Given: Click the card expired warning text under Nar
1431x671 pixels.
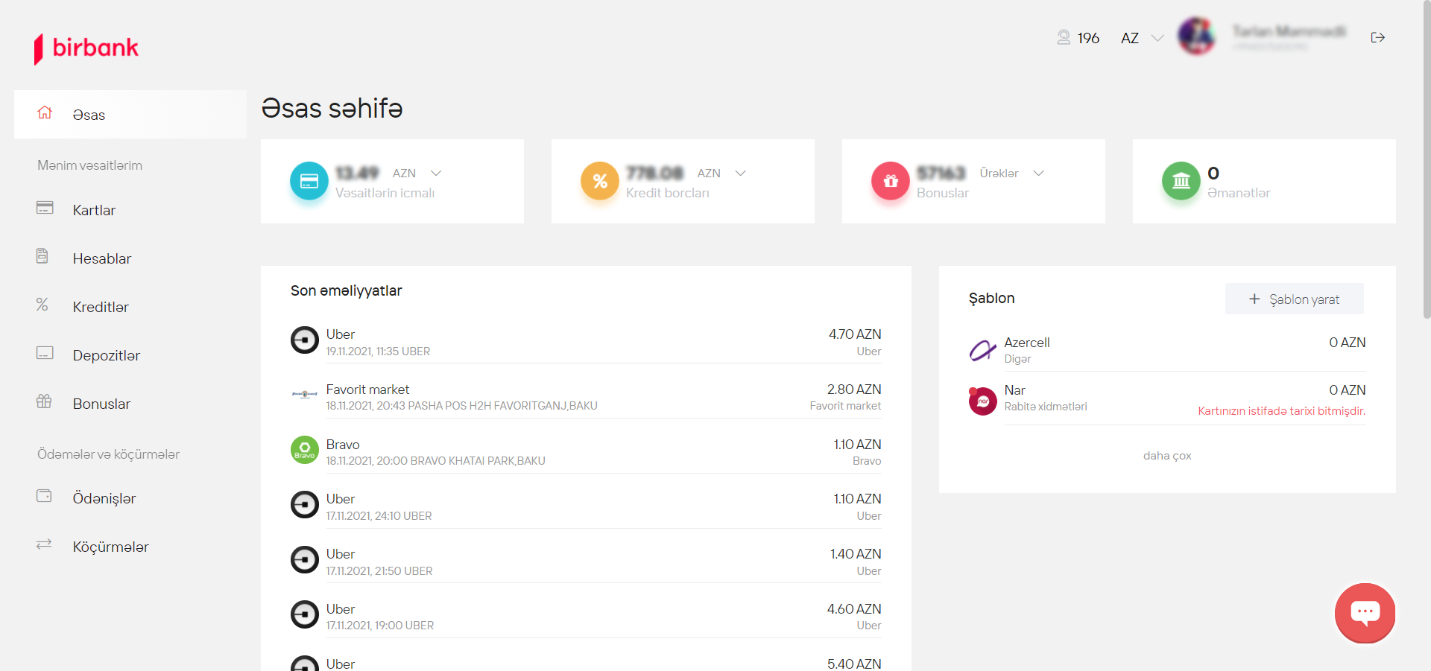Looking at the screenshot, I should 1281,411.
